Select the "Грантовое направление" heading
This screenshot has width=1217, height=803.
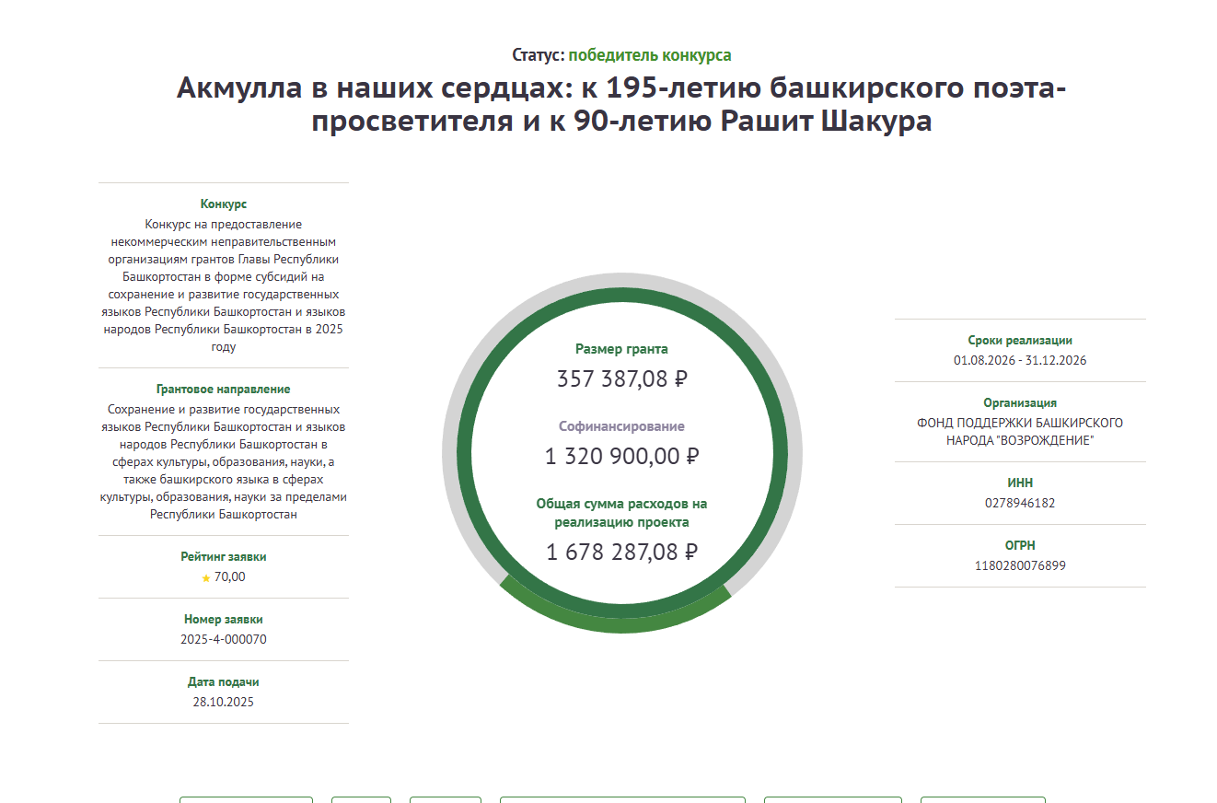pyautogui.click(x=224, y=390)
